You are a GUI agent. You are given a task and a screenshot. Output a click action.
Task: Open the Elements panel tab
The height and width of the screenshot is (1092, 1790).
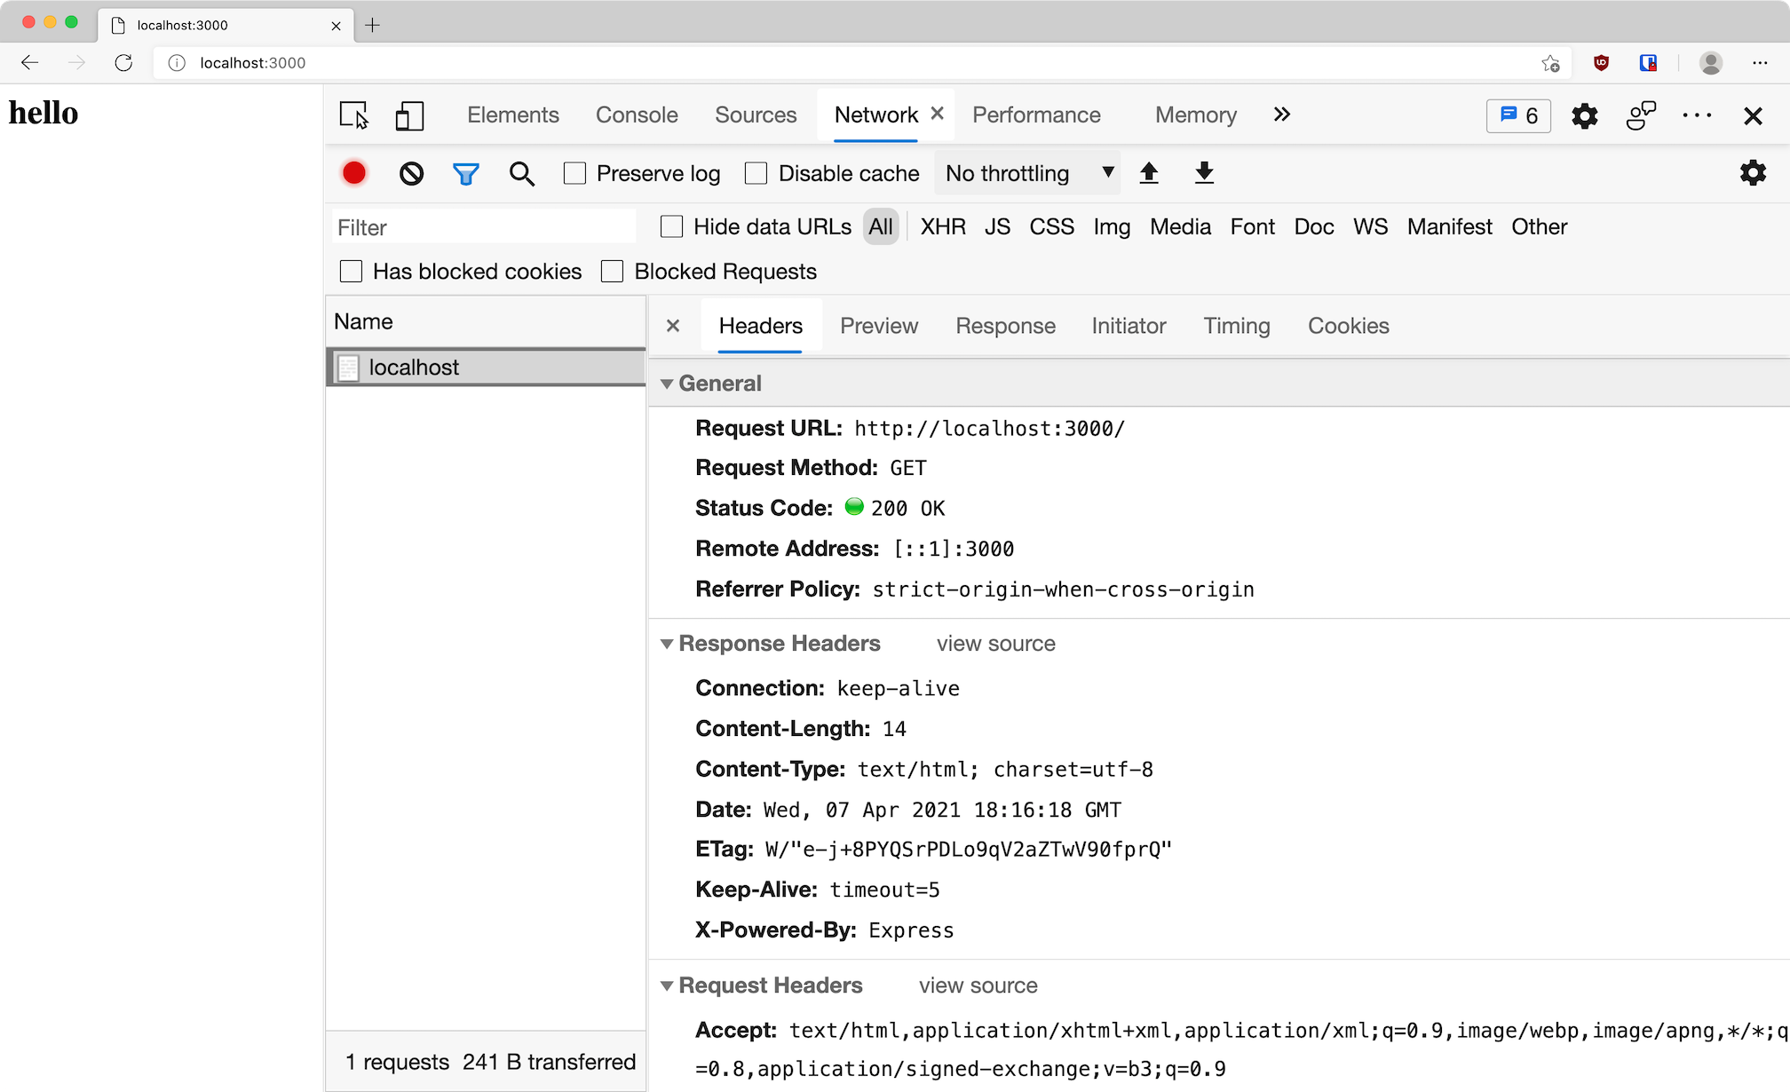tap(513, 115)
